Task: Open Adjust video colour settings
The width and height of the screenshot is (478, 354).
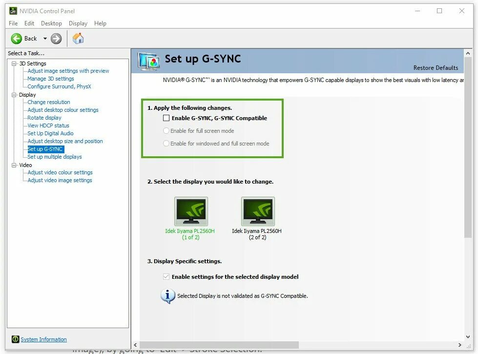Action: 60,172
